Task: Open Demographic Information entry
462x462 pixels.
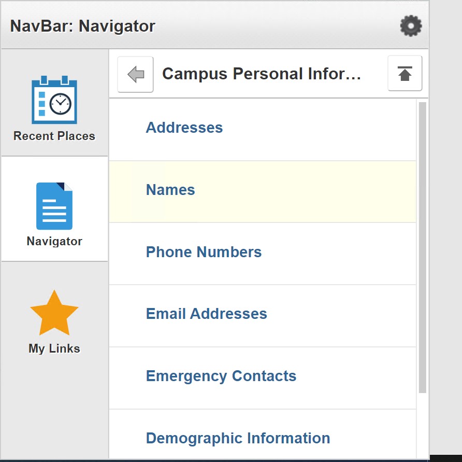Action: [x=238, y=438]
